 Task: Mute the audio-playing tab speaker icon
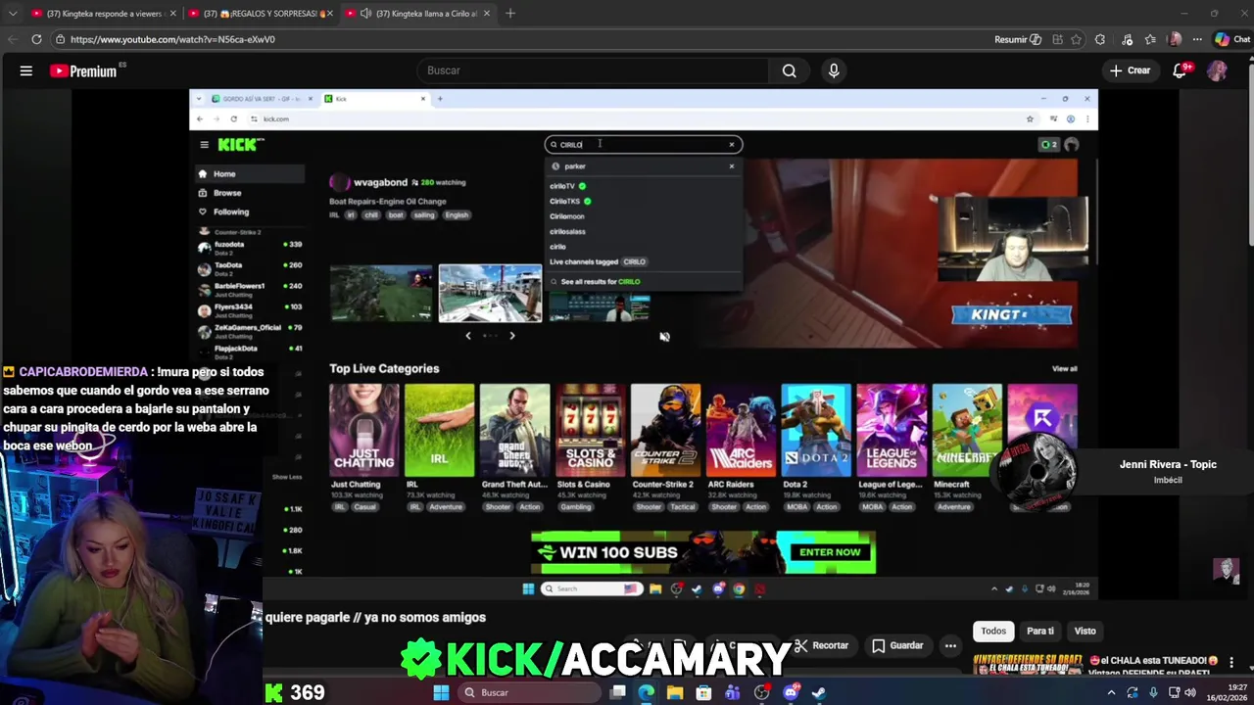[x=365, y=14]
